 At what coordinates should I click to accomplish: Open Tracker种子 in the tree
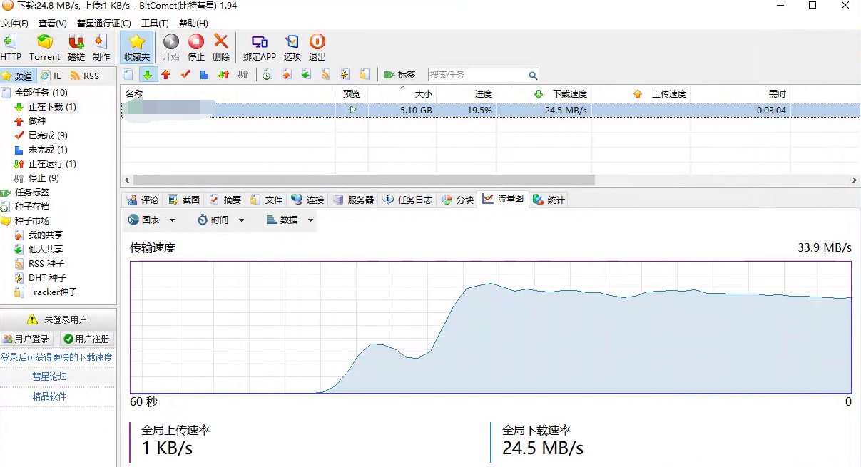tap(53, 292)
